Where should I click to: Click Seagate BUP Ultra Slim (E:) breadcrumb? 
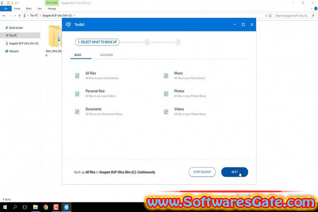pyautogui.click(x=57, y=15)
